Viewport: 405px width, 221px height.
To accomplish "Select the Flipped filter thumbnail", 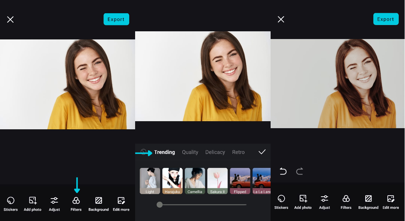I will [240, 181].
